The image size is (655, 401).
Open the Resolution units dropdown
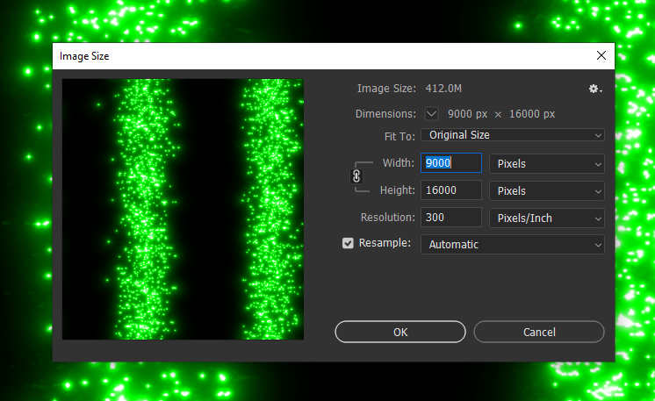547,218
